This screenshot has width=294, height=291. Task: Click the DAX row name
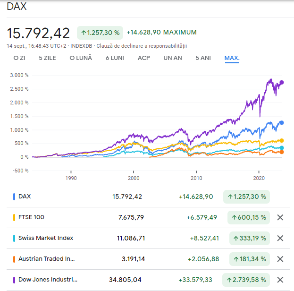click(x=25, y=197)
